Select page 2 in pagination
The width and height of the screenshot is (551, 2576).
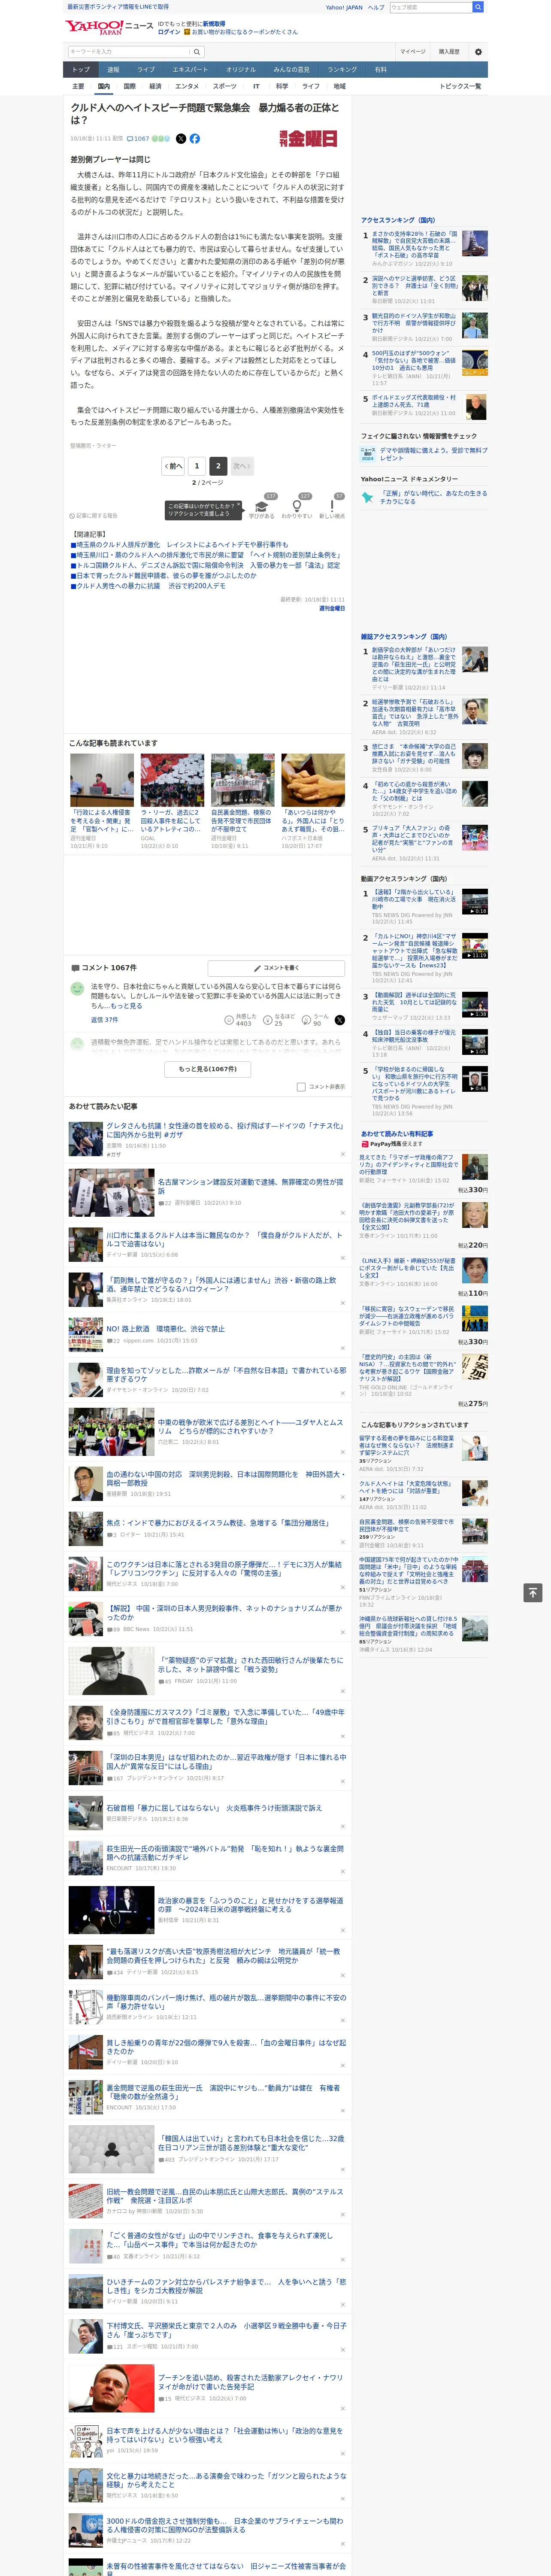click(218, 466)
